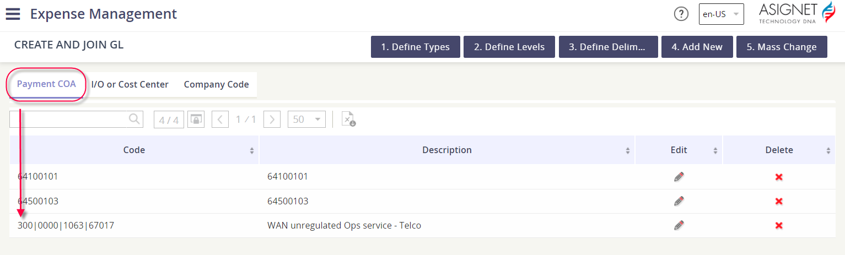Open the help question mark icon
Screen dimensions: 845x255
(x=681, y=14)
